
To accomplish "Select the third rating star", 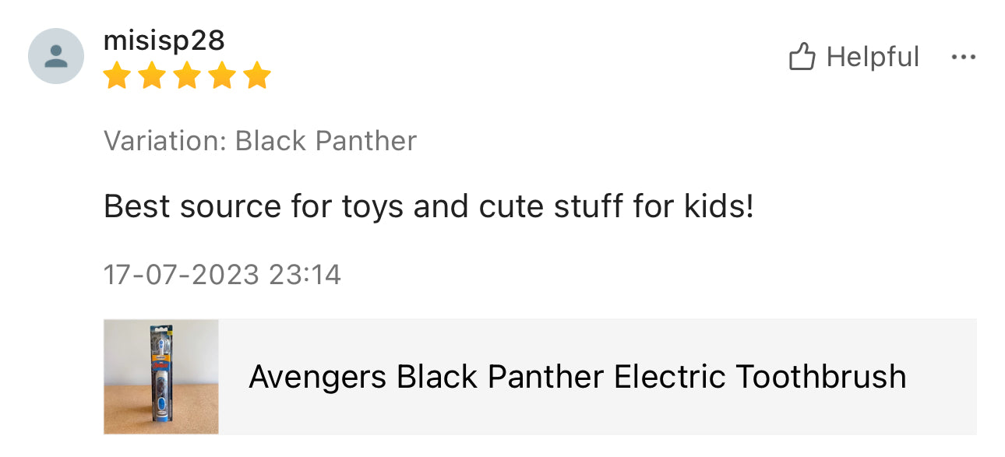I will coord(187,76).
